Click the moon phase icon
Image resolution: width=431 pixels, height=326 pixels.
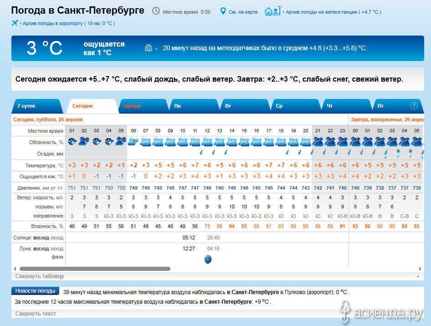pos(208,259)
